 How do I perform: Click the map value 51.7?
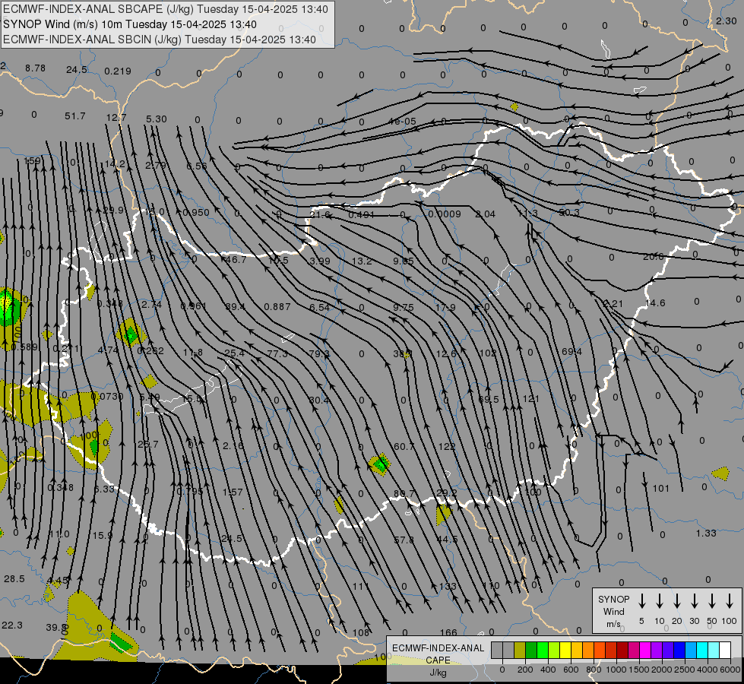coord(75,116)
